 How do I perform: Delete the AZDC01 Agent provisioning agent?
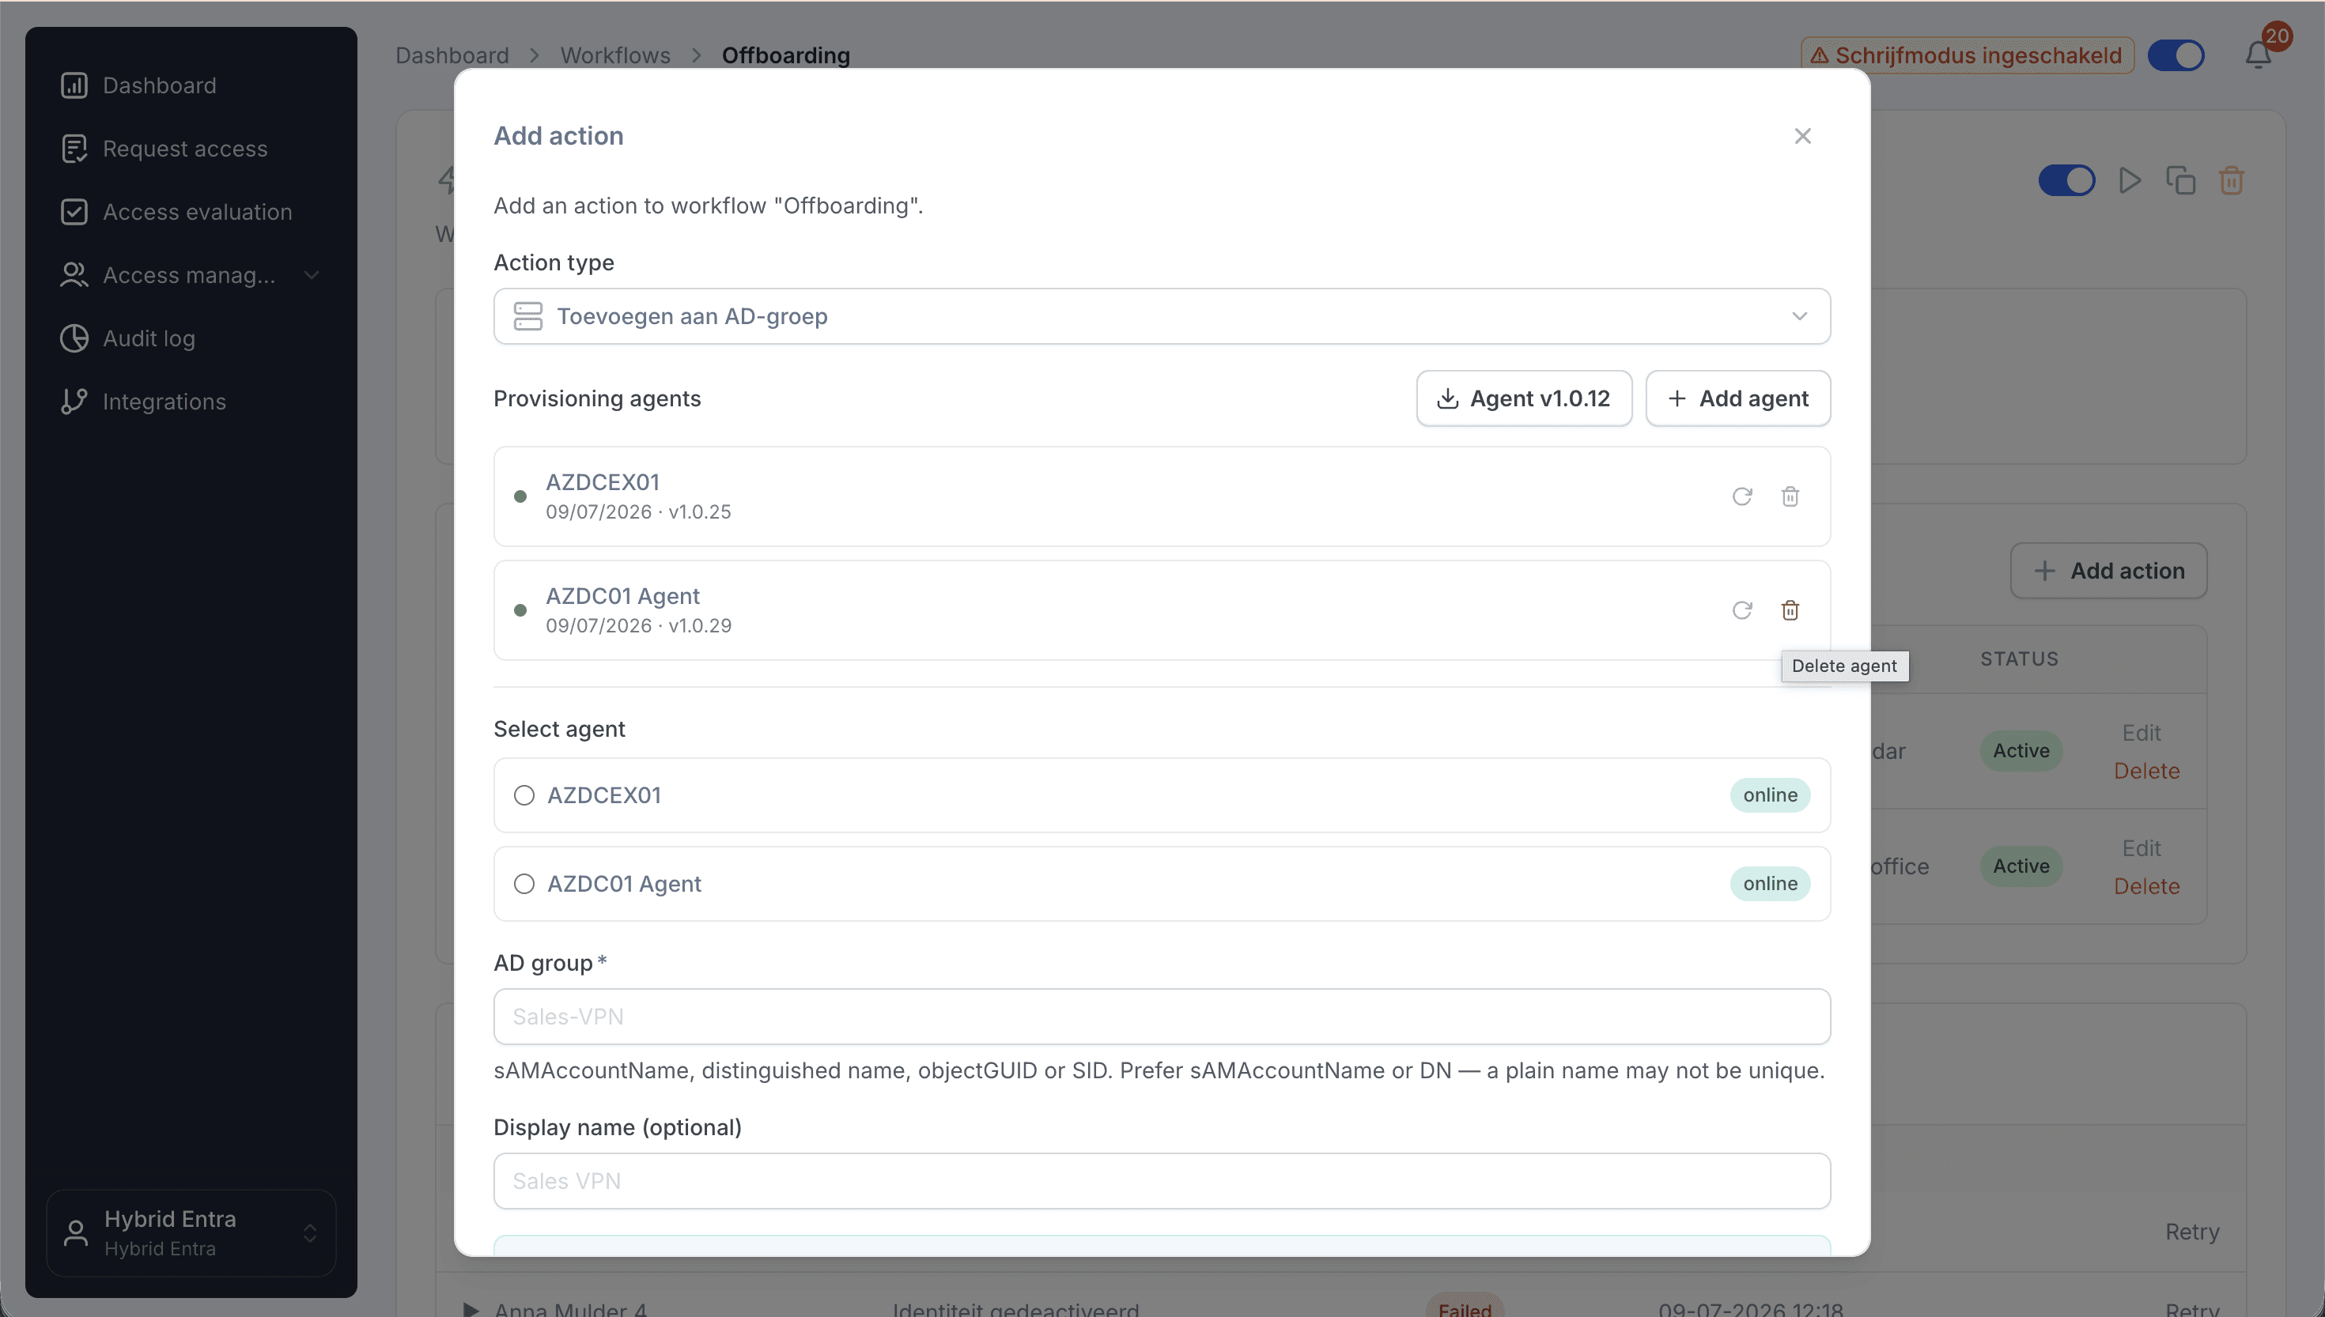(x=1790, y=610)
